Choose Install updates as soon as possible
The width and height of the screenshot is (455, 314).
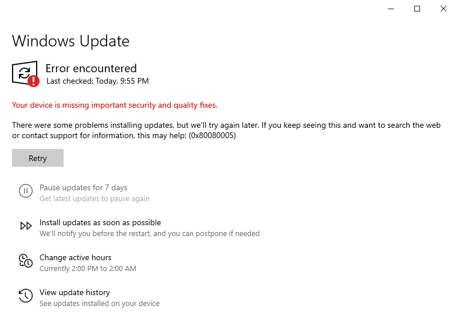pyautogui.click(x=100, y=223)
